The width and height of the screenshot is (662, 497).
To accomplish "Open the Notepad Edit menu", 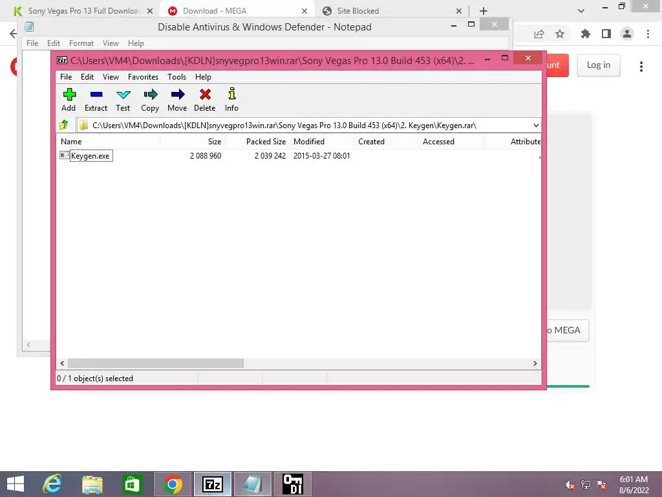I will pyautogui.click(x=53, y=43).
